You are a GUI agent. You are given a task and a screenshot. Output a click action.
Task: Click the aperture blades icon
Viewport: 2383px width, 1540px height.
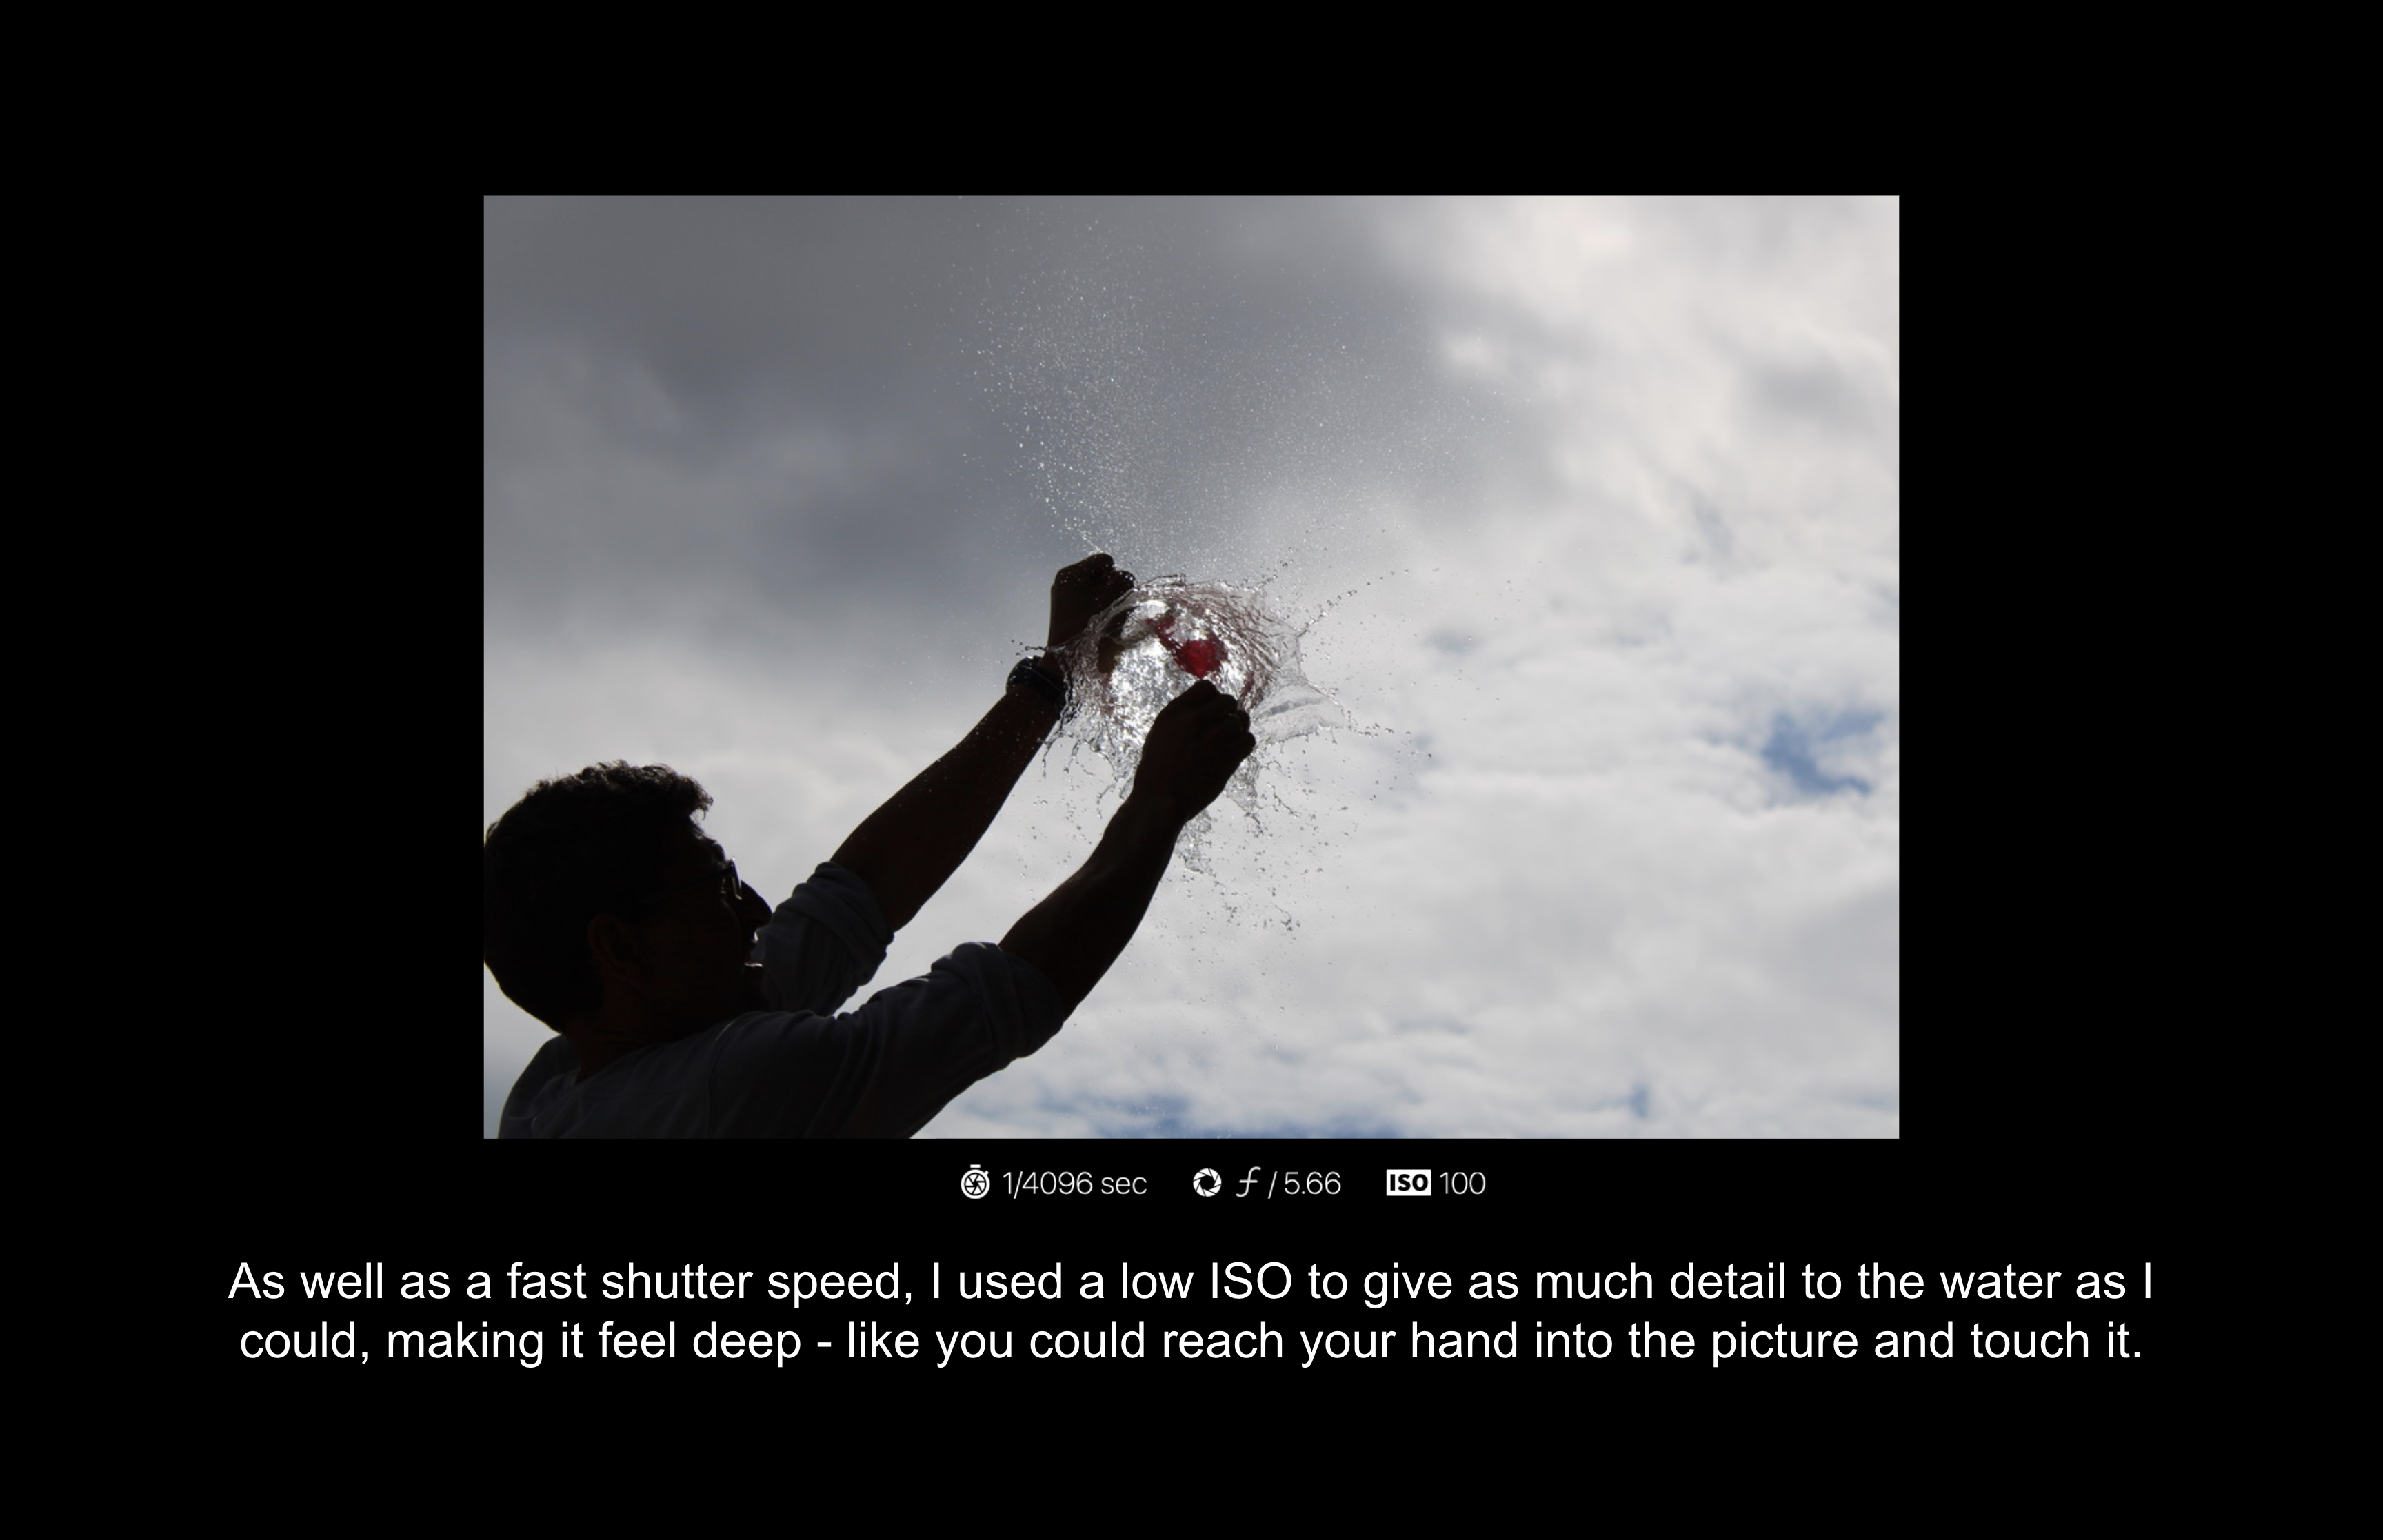point(1207,1183)
